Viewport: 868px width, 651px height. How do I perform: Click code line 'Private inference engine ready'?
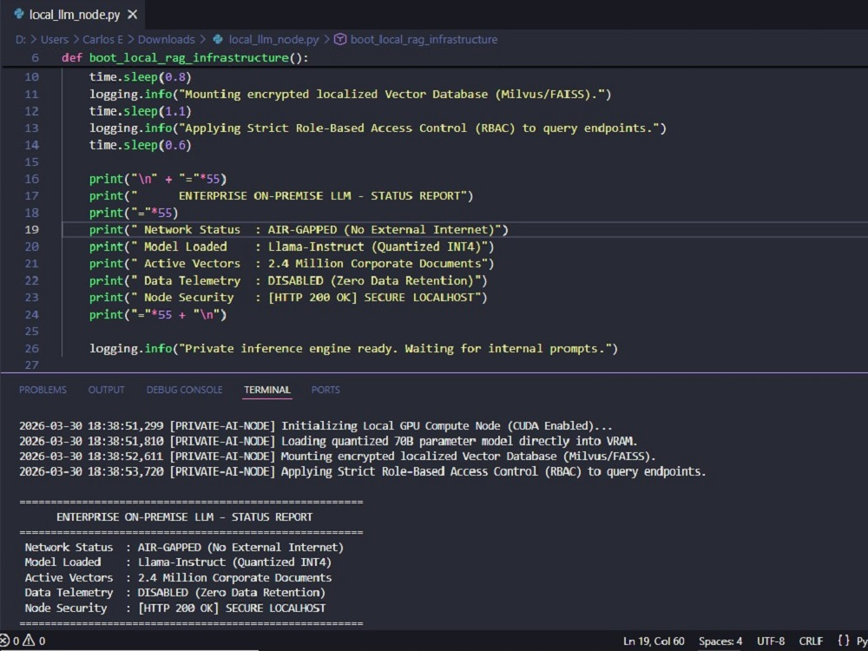[354, 349]
